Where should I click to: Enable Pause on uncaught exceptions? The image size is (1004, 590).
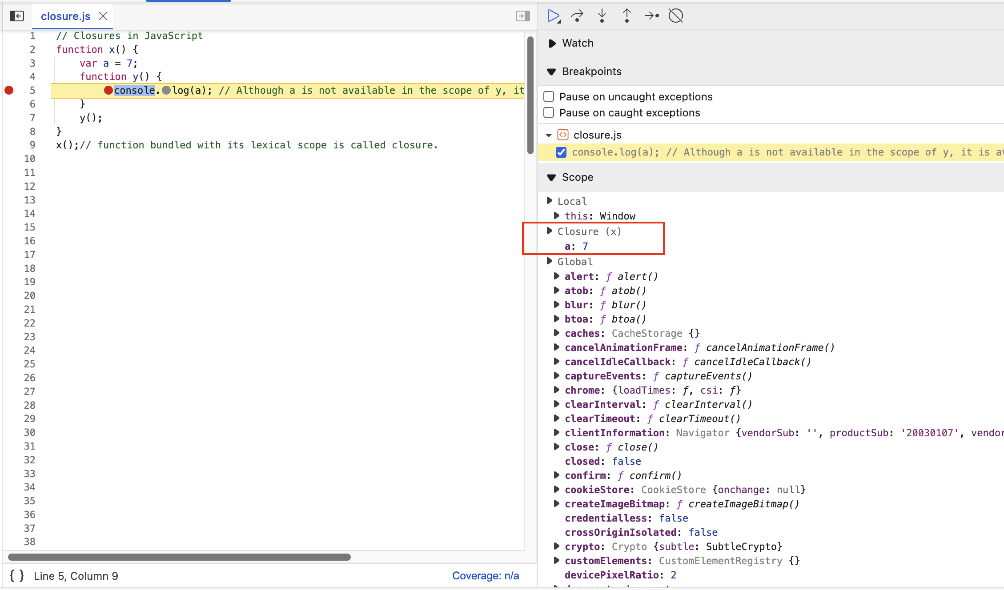click(549, 96)
